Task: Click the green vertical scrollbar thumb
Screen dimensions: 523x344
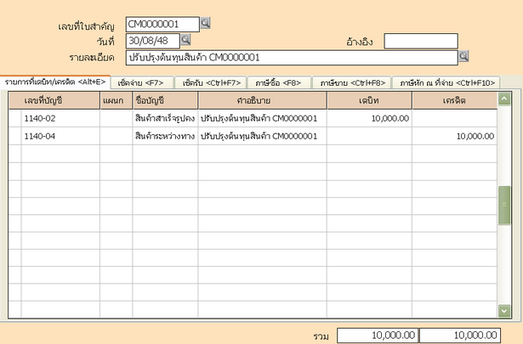Action: coord(504,203)
